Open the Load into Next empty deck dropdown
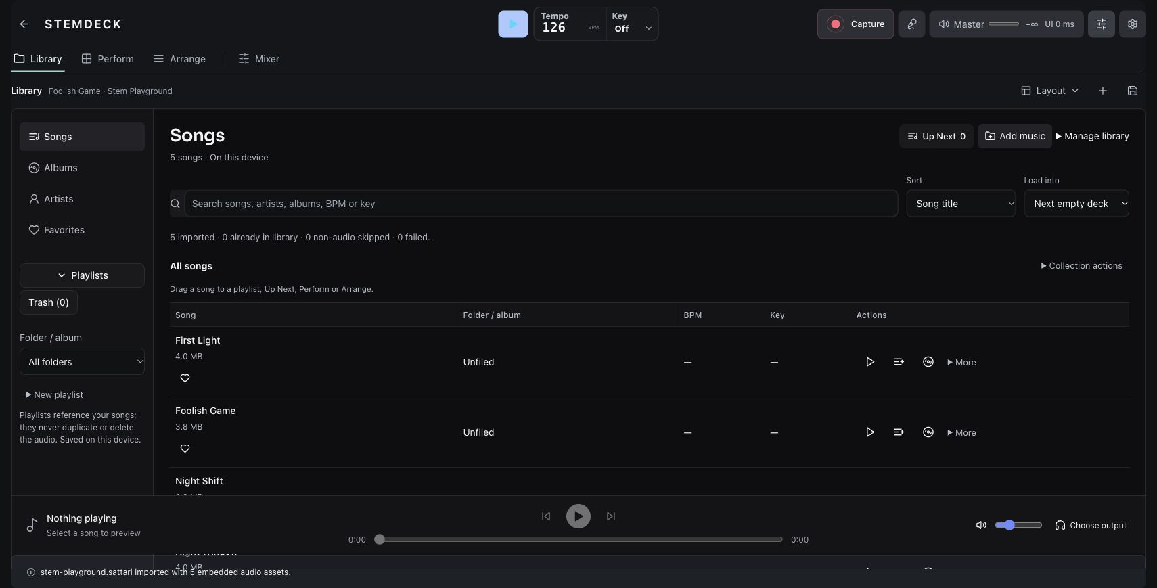 pos(1076,204)
